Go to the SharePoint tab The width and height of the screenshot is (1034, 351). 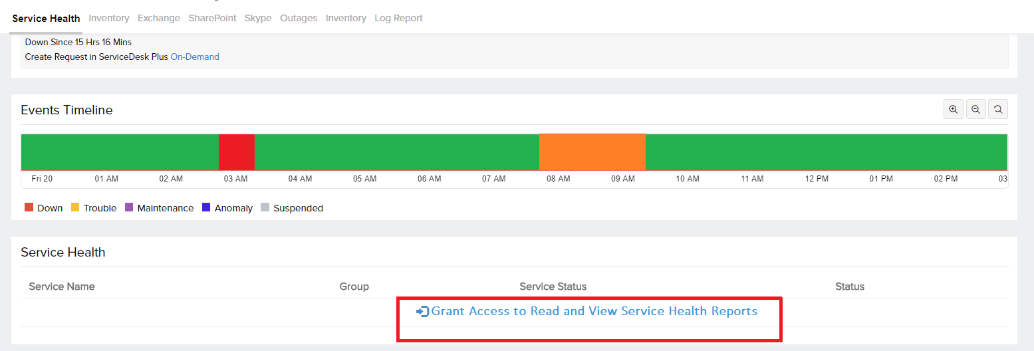coord(212,19)
